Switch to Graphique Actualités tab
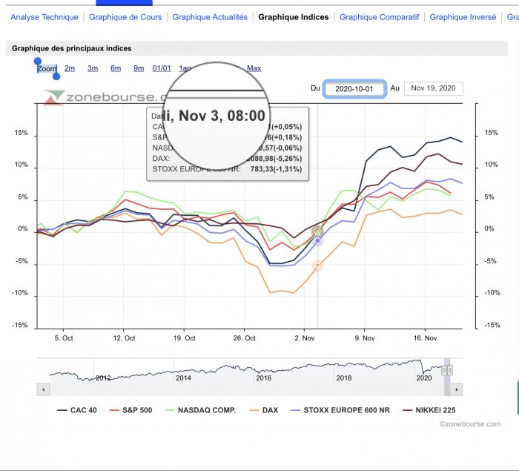The height and width of the screenshot is (471, 519). click(x=210, y=17)
